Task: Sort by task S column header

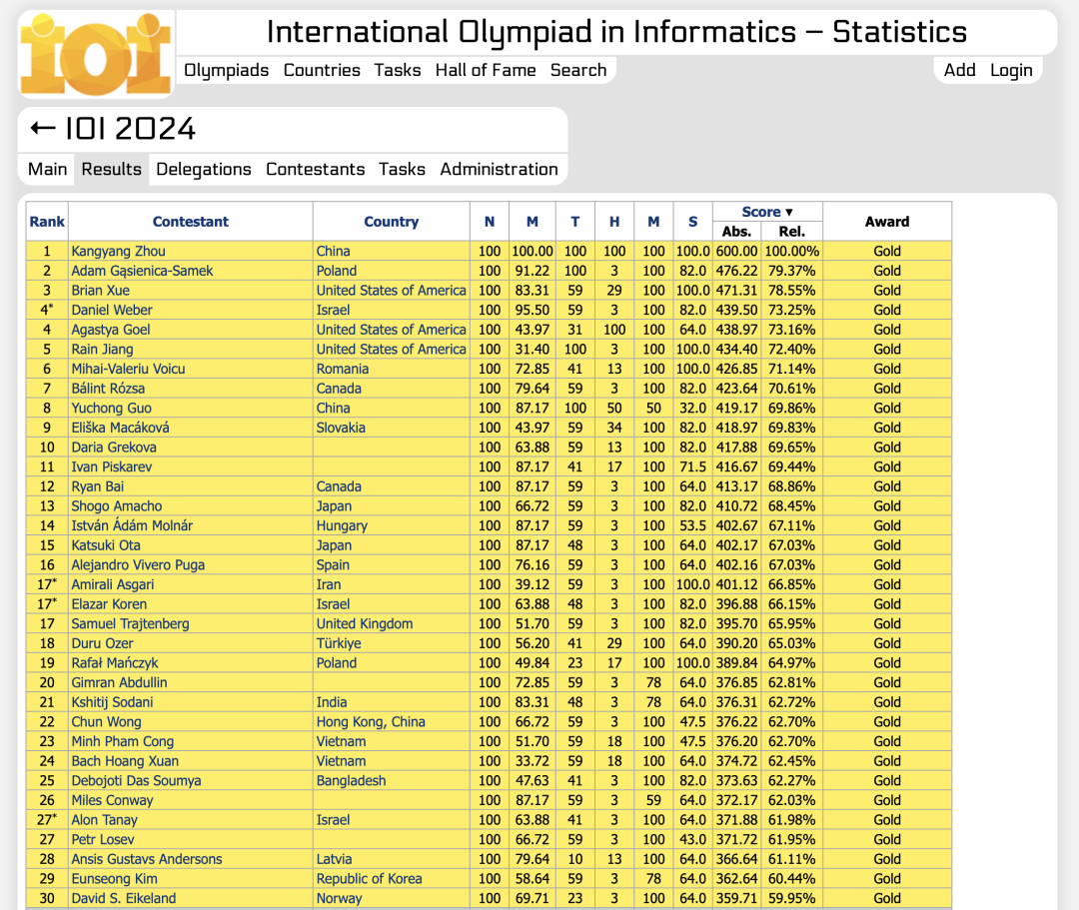Action: [x=693, y=222]
